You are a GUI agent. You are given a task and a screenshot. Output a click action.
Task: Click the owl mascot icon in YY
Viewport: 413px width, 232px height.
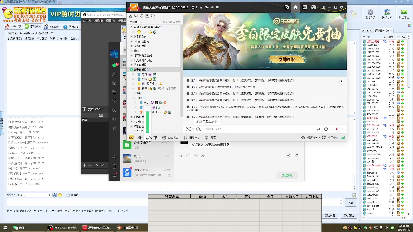tap(131, 138)
